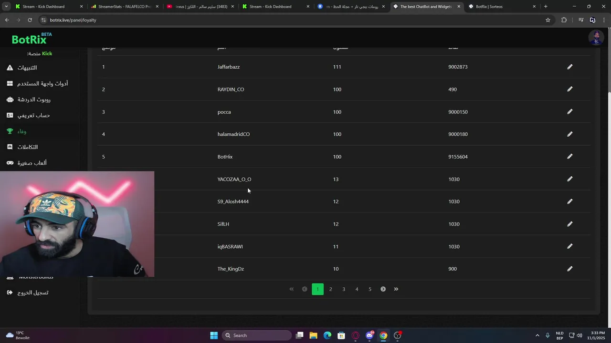
Task: Click points value 490
Action: point(453,89)
